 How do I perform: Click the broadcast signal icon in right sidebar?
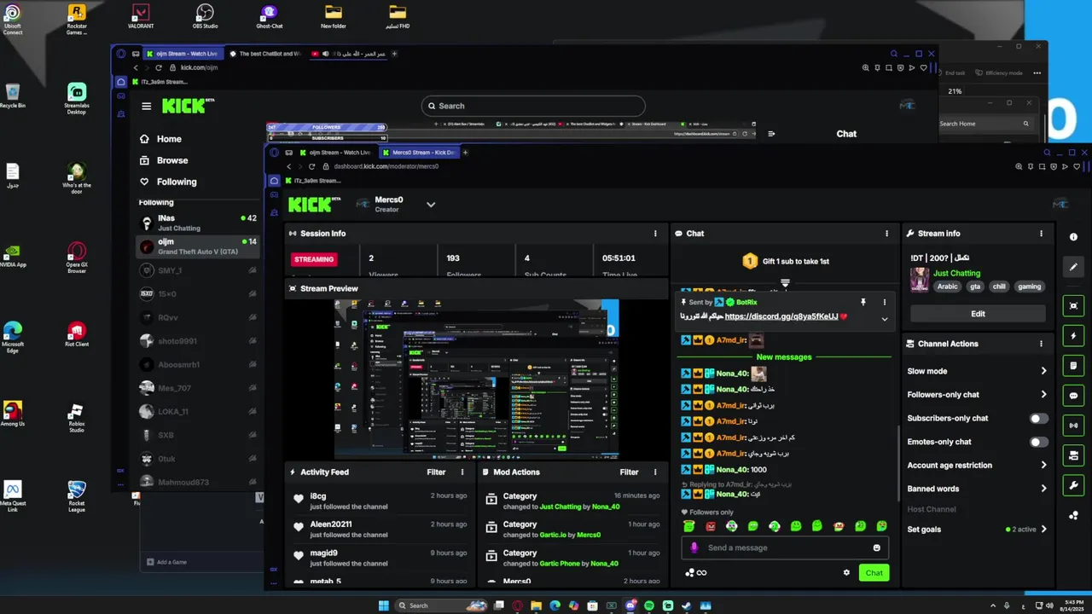(x=1073, y=426)
